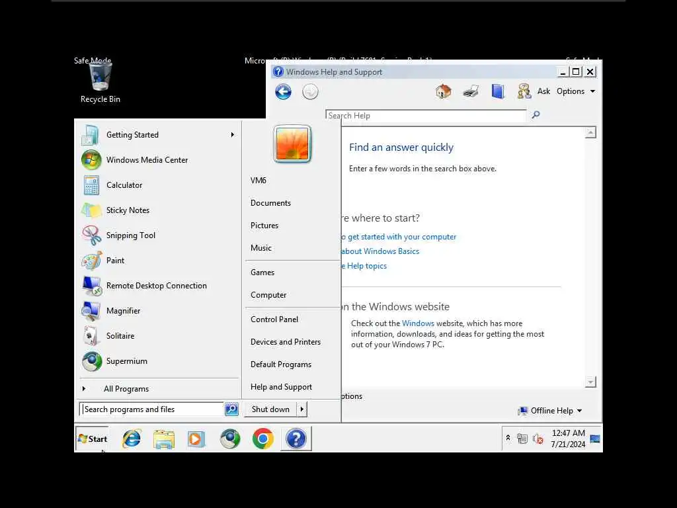The height and width of the screenshot is (508, 677).
Task: Open Getting Started from Start menu
Action: click(x=159, y=135)
